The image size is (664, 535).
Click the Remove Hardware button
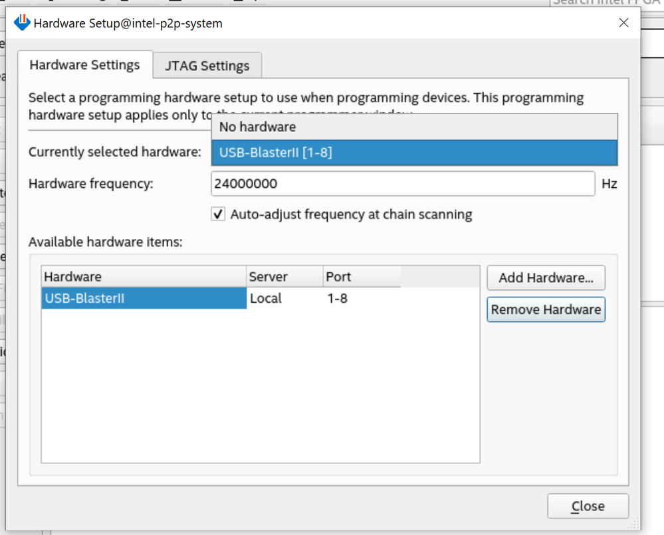[546, 309]
